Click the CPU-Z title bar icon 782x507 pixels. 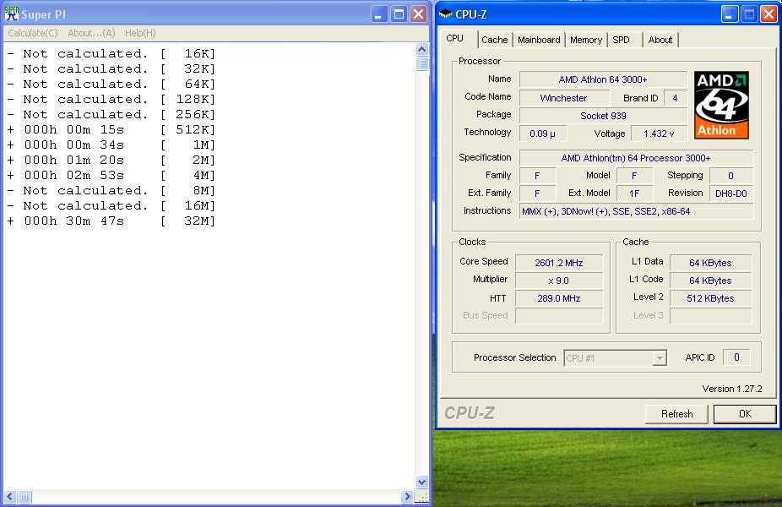(445, 14)
